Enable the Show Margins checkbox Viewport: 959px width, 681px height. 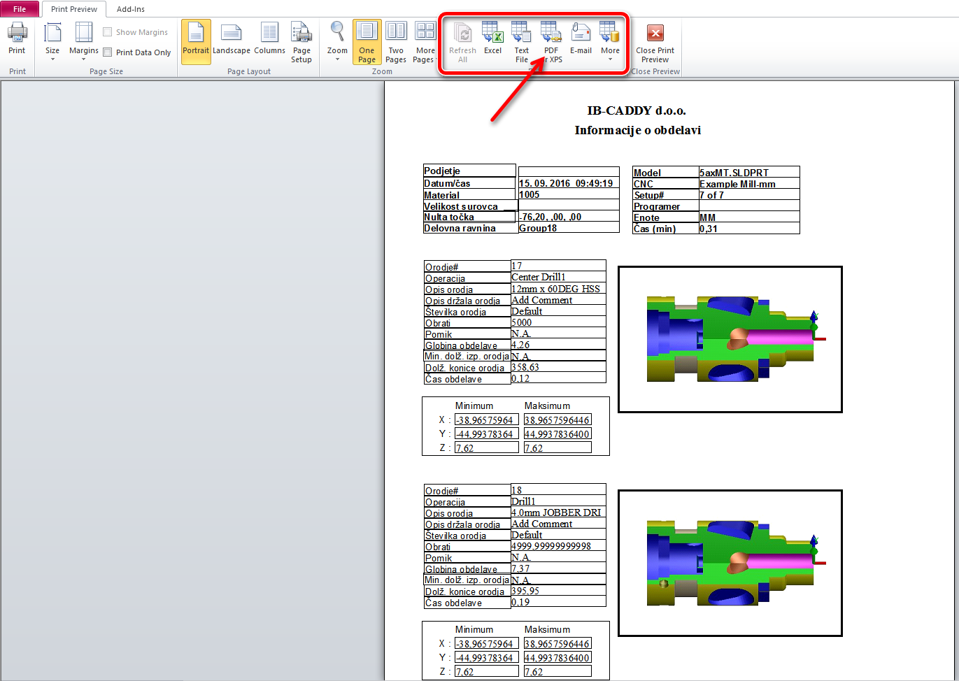coord(108,32)
